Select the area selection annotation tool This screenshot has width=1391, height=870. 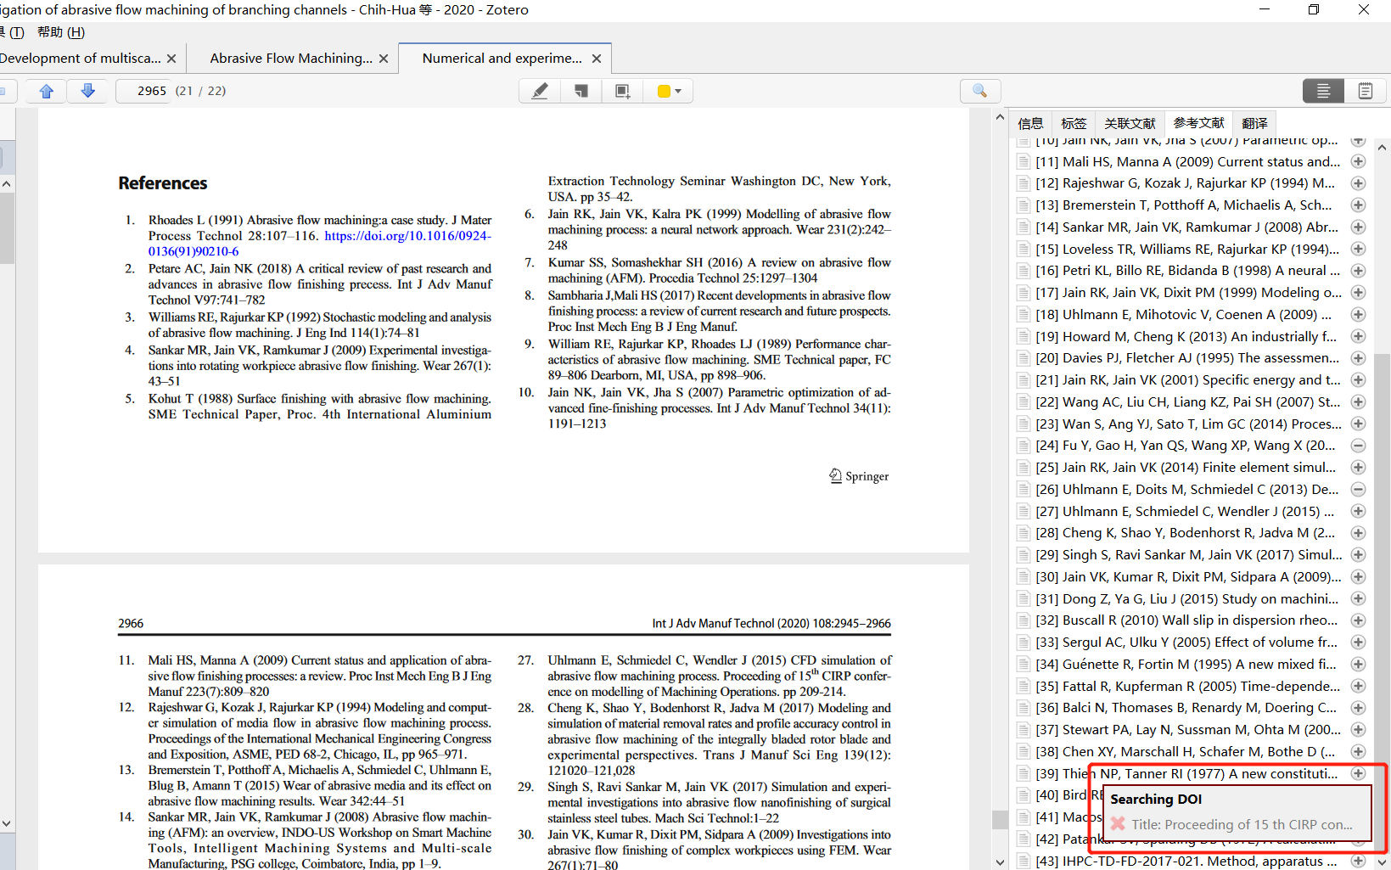pyautogui.click(x=622, y=90)
